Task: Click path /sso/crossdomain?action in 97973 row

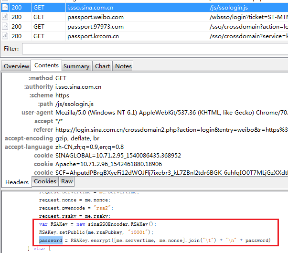Action: pyautogui.click(x=249, y=27)
